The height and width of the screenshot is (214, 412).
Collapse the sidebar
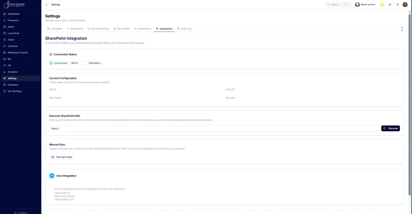point(21,213)
